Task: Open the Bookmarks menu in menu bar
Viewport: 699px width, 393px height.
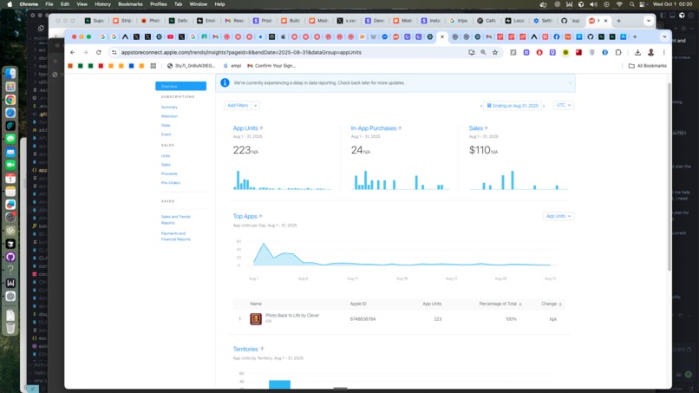Action: (x=130, y=4)
